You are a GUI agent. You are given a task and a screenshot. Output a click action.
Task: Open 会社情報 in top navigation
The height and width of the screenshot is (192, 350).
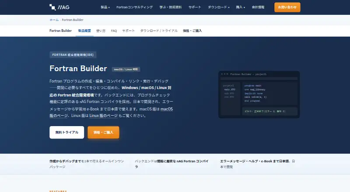point(258,7)
